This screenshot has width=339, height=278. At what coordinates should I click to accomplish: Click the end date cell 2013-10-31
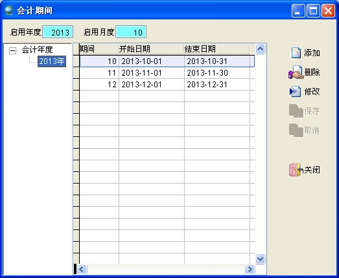217,61
